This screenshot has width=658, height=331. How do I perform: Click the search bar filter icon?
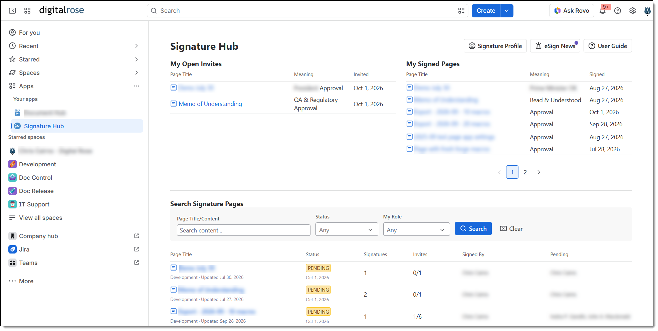click(x=461, y=11)
